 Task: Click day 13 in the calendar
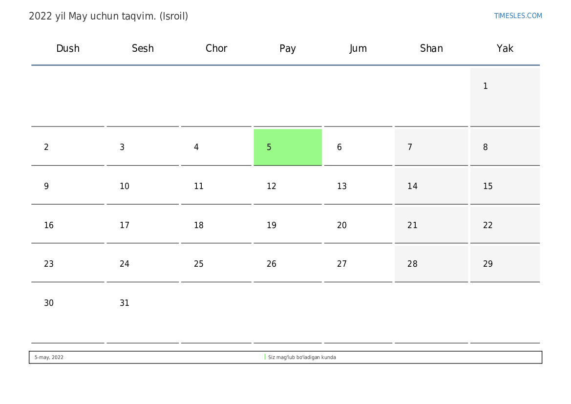coord(358,186)
